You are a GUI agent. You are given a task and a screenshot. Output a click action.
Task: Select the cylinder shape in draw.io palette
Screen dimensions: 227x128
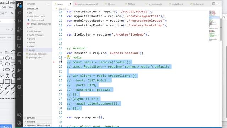(1, 64)
